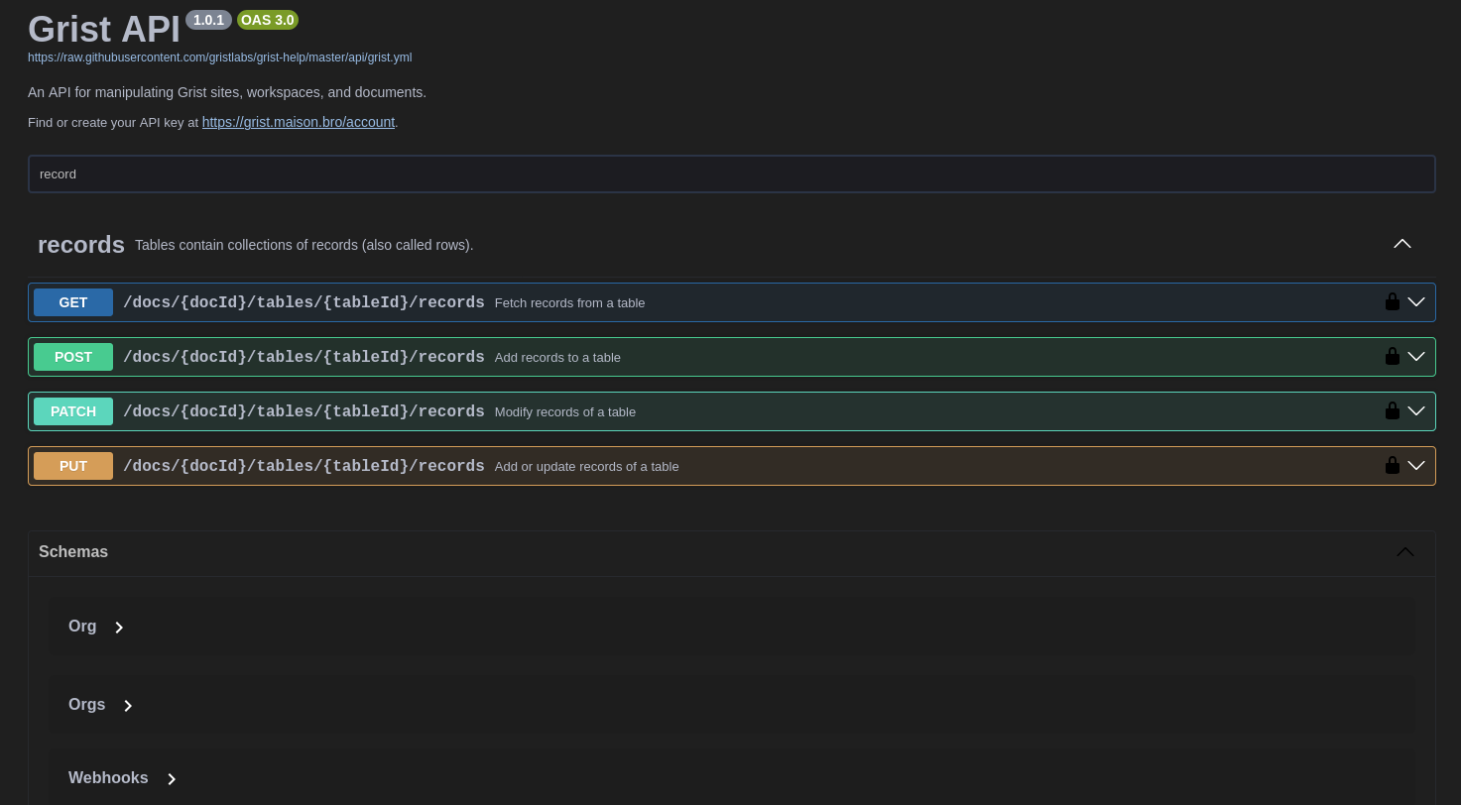
Task: Click the lock icon on the GET records row
Action: (x=1393, y=302)
